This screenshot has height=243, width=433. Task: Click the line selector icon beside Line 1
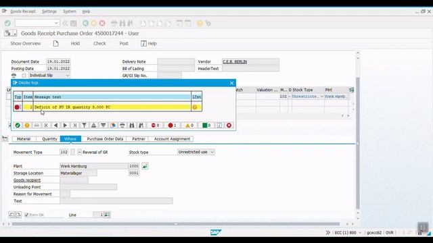click(x=107, y=215)
